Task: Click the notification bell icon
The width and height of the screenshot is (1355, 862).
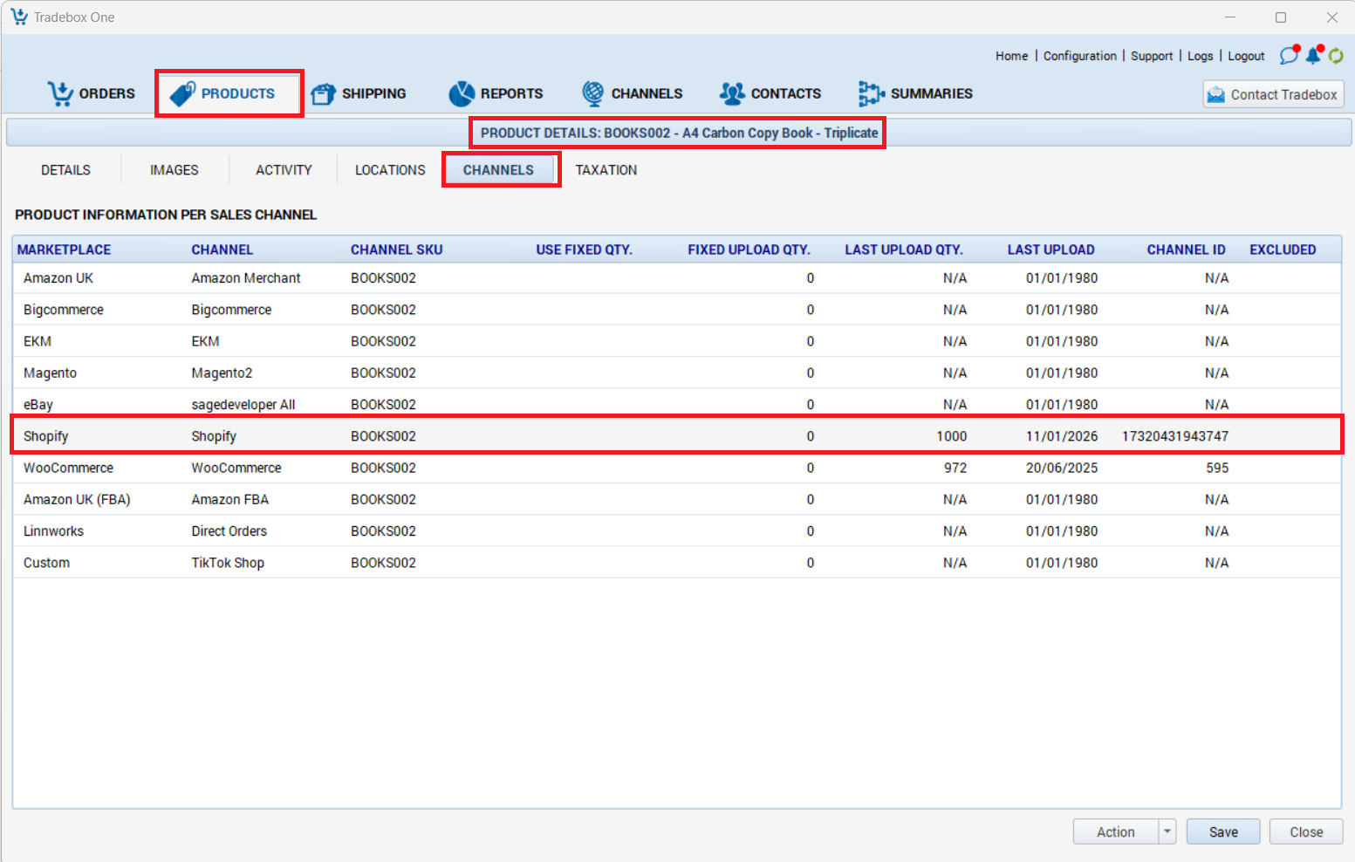Action: (1313, 56)
